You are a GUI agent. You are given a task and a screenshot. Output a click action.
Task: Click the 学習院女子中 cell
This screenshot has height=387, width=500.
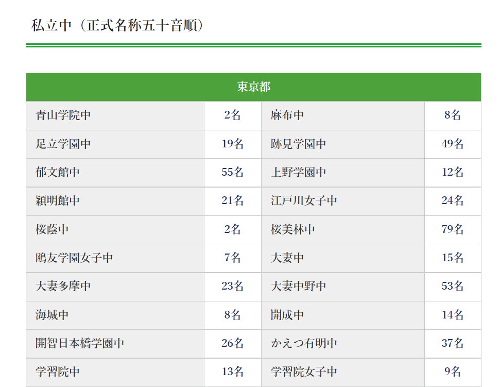pyautogui.click(x=343, y=373)
